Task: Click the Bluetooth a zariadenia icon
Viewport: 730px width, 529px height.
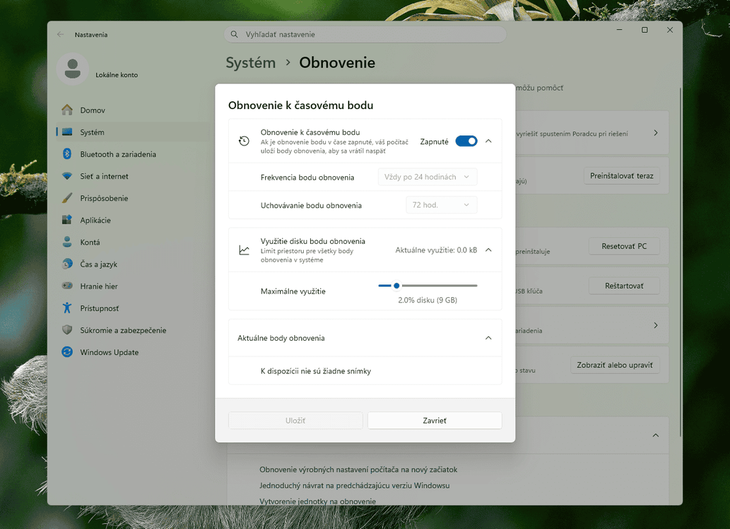Action: click(67, 154)
